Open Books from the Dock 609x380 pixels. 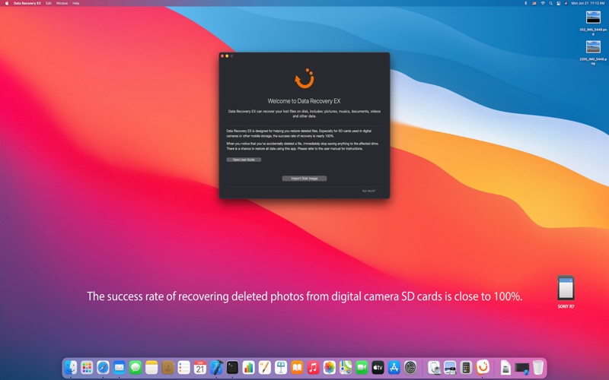pyautogui.click(x=297, y=367)
